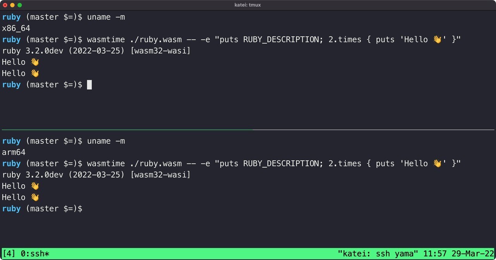
Task: Click the waving hand emoji in top pane
Action: pos(34,61)
